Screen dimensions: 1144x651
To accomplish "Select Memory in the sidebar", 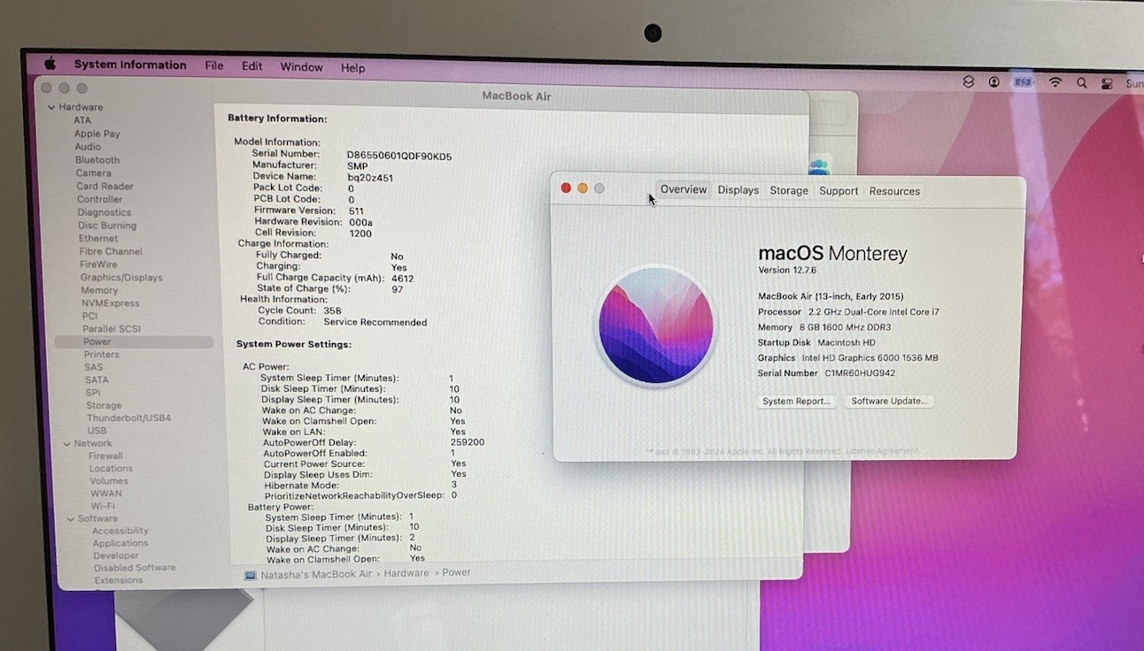I will pos(99,290).
